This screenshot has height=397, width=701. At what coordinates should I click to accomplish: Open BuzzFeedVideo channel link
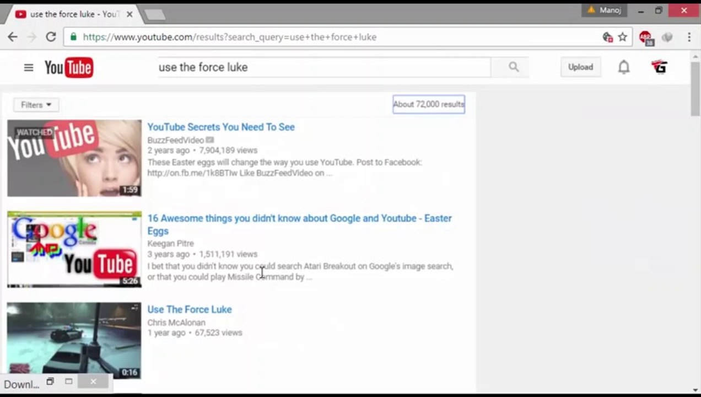176,140
